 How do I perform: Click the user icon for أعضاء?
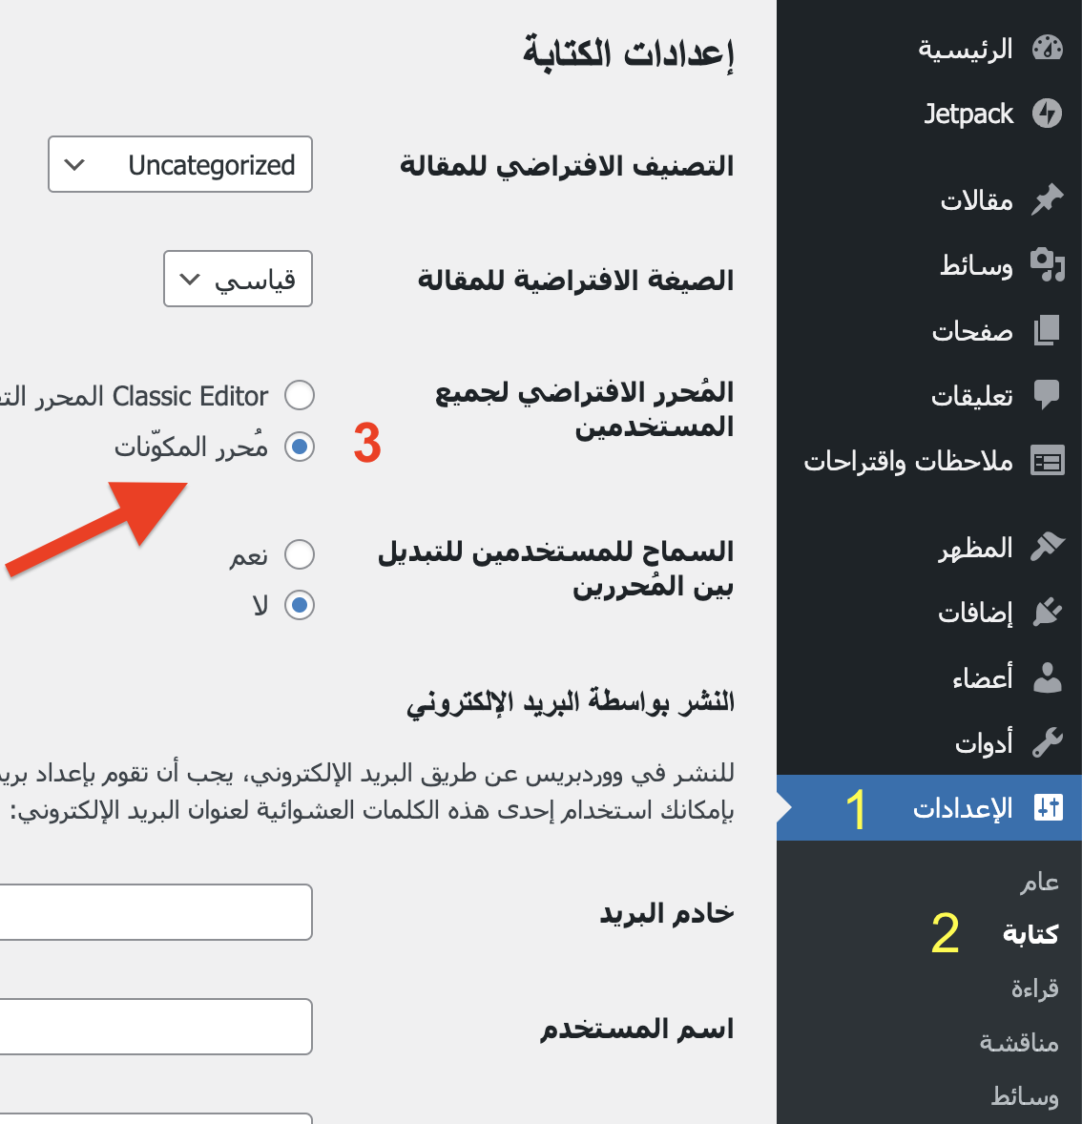[x=1047, y=677]
